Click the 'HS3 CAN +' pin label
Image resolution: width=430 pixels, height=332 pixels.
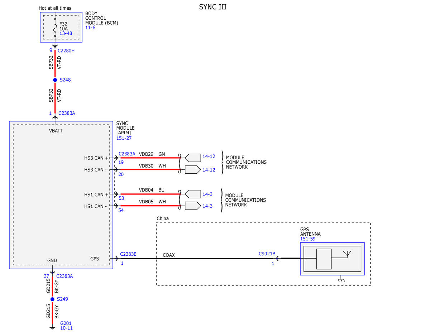coord(96,158)
